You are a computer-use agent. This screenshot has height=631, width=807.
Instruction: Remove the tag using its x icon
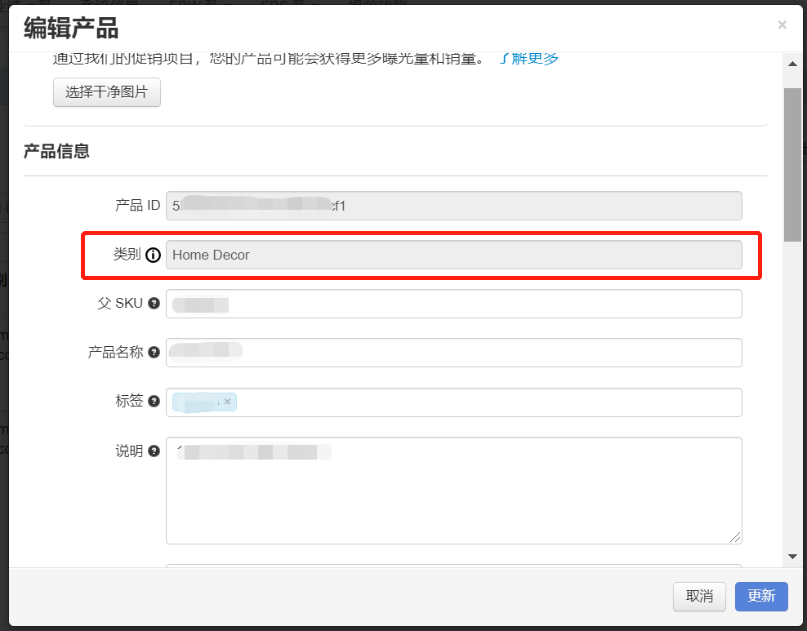tap(226, 402)
